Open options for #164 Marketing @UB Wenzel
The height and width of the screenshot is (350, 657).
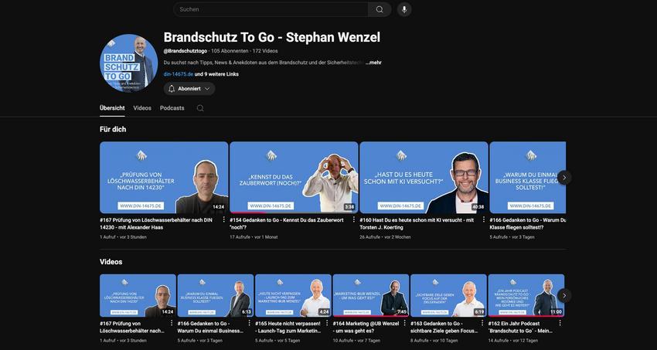[404, 323]
